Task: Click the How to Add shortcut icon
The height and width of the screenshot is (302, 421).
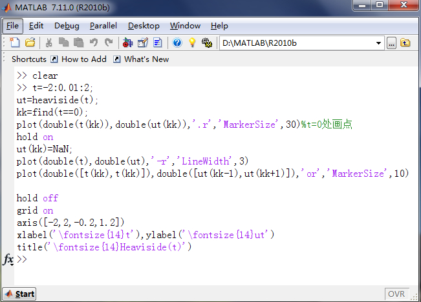Action: (x=54, y=59)
